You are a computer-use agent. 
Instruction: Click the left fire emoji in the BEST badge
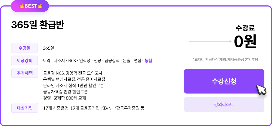(22, 6)
